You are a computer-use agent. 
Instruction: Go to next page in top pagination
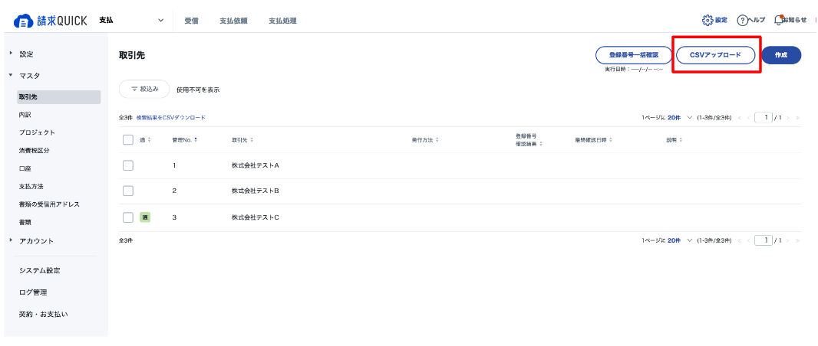pyautogui.click(x=788, y=118)
